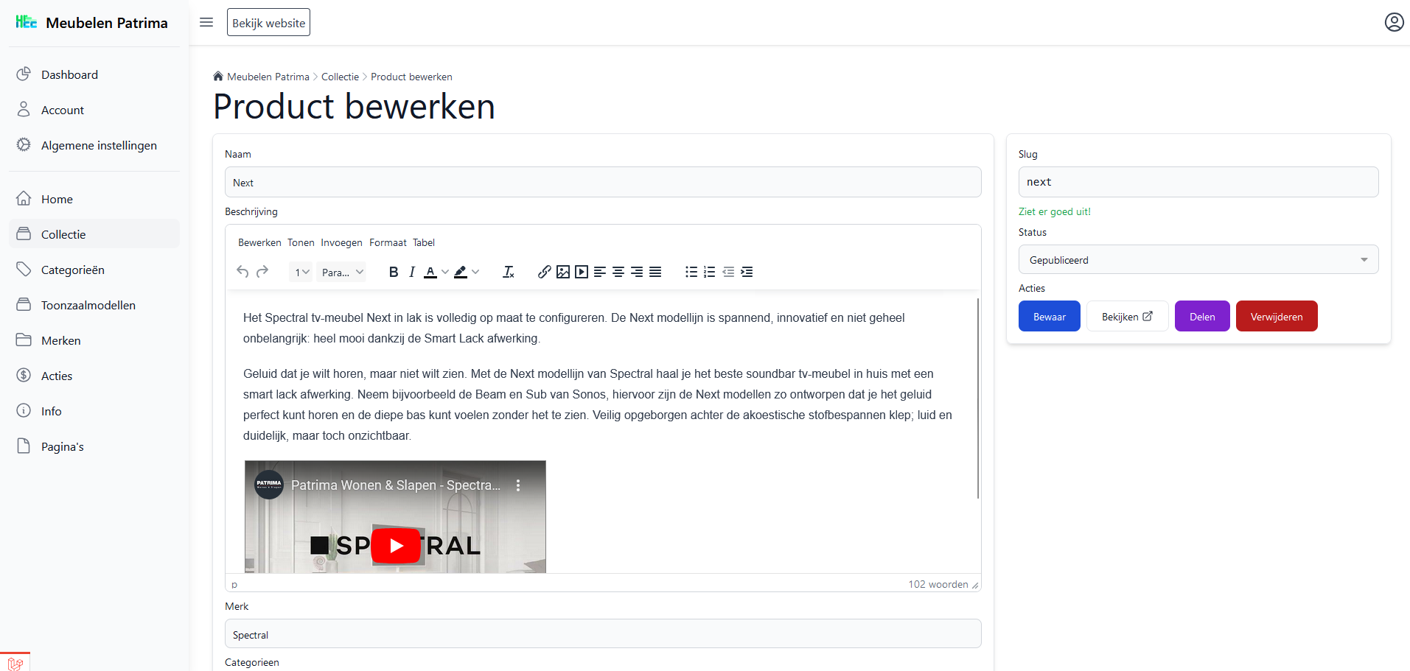
Task: Open the user profile icon
Action: coord(1394,22)
